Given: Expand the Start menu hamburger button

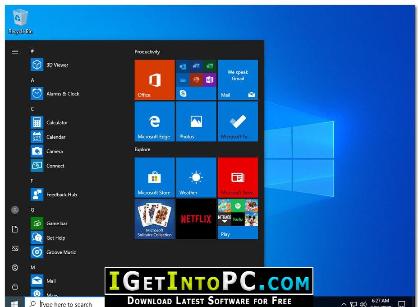Looking at the screenshot, I should coord(15,51).
